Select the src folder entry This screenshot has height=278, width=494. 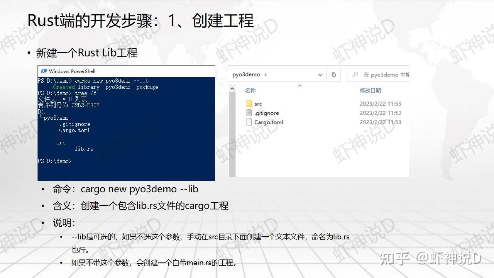click(x=258, y=103)
